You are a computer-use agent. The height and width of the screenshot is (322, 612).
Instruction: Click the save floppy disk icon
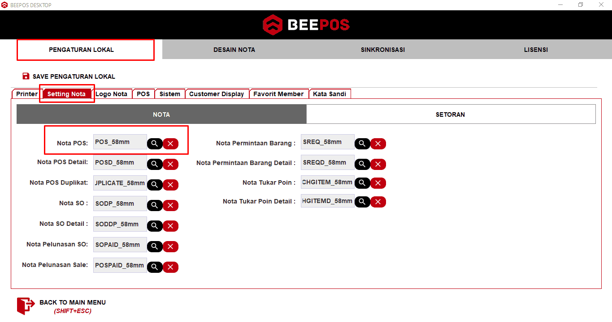click(26, 76)
